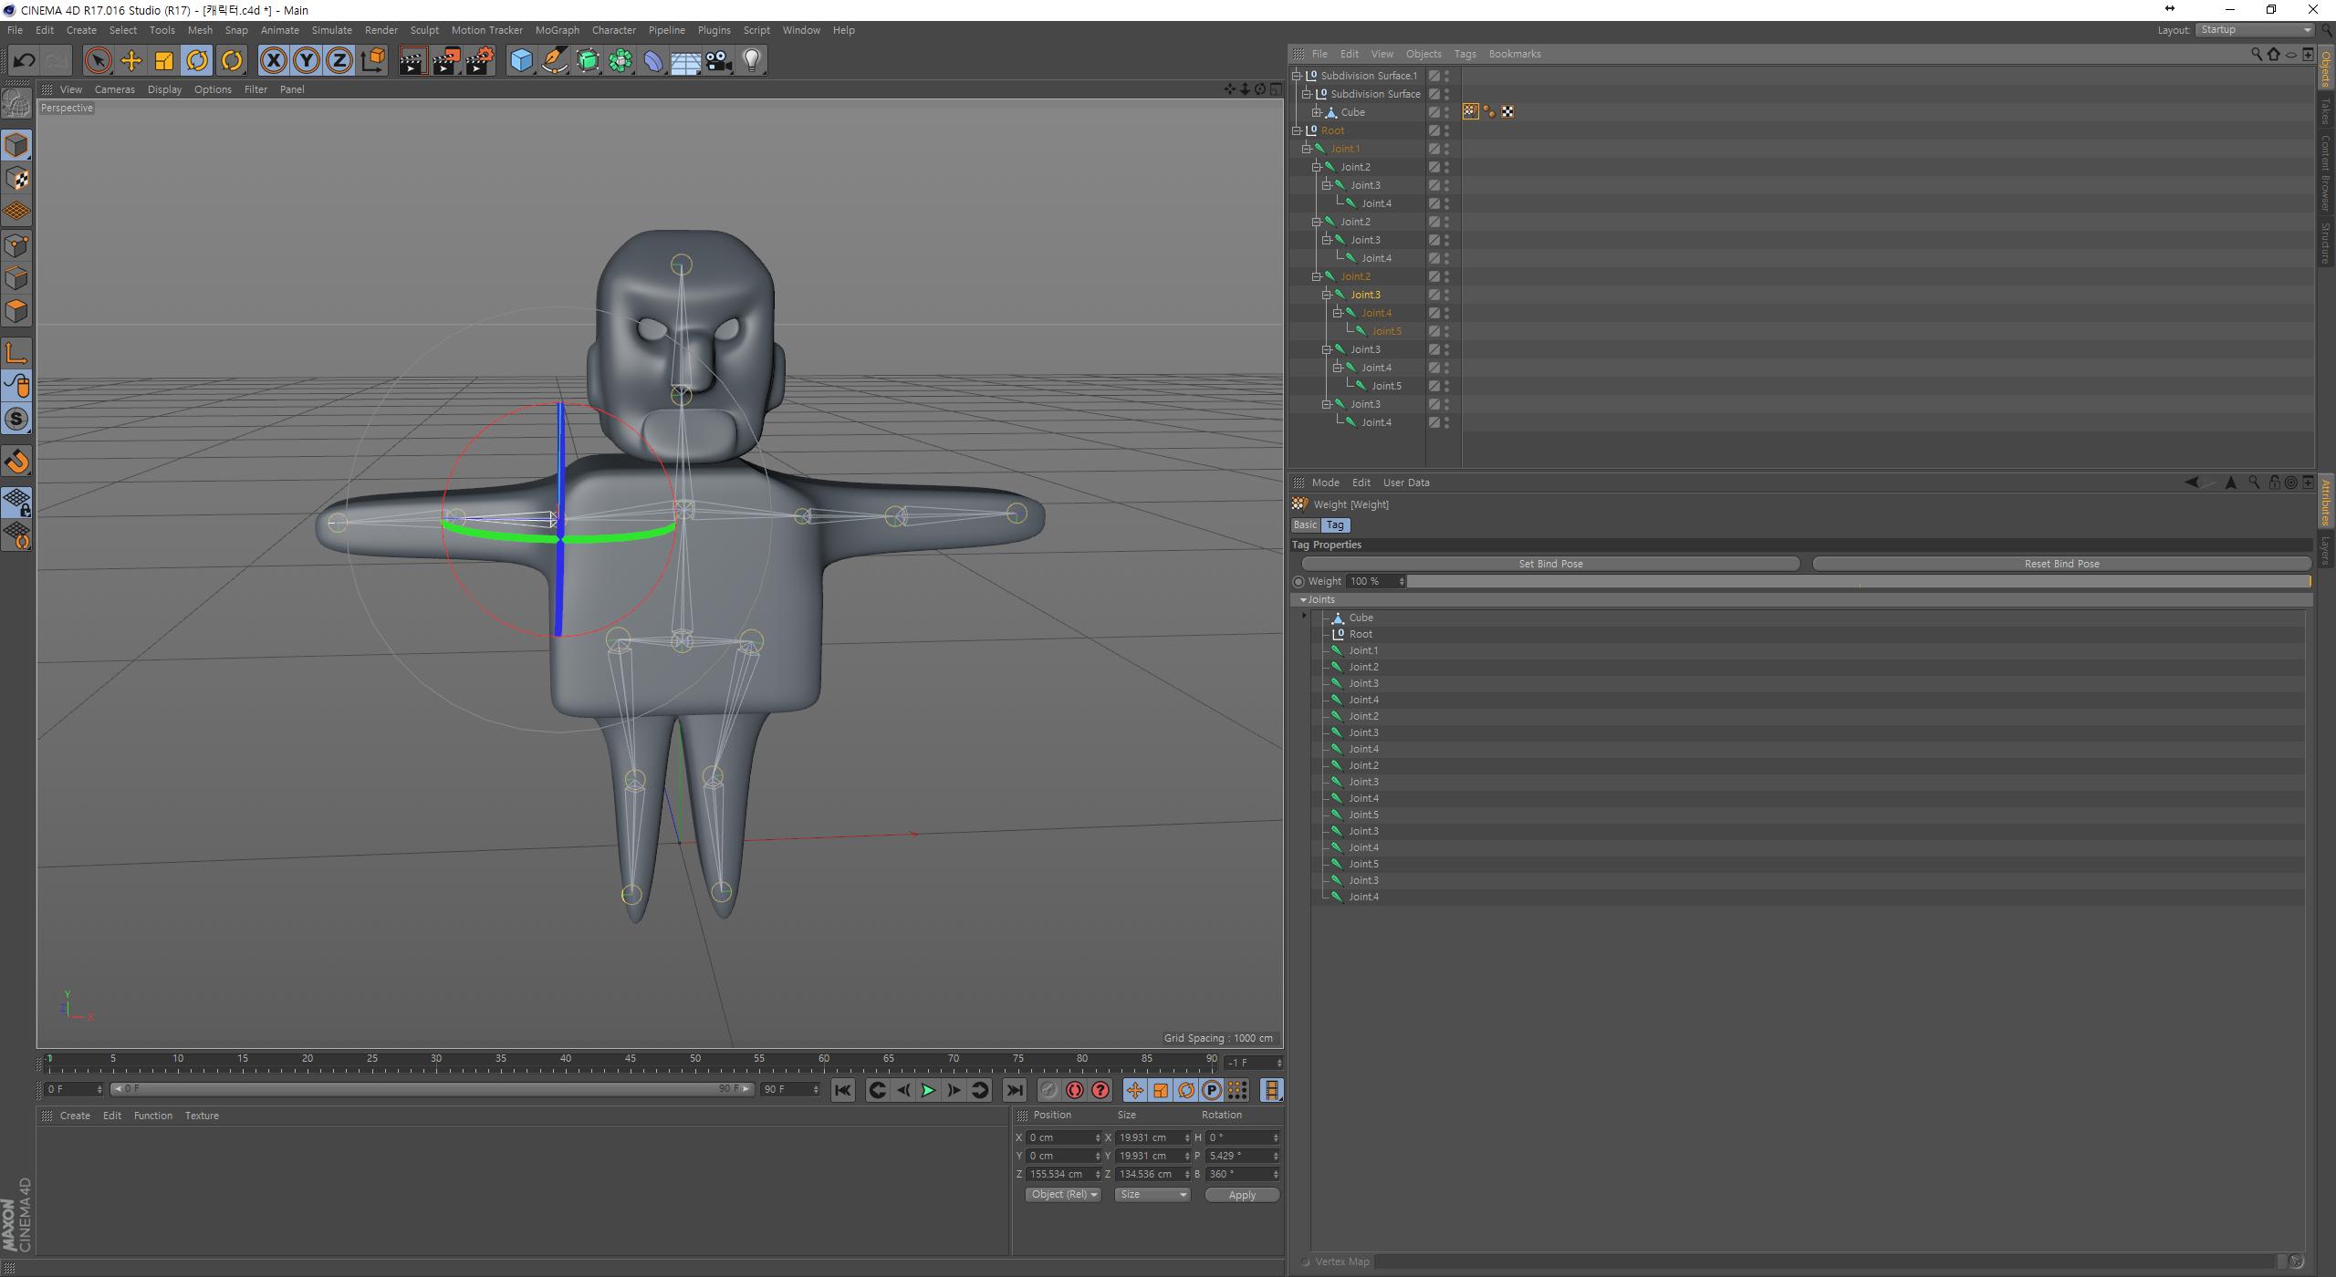Select the Scale tool
Image resolution: width=2336 pixels, height=1277 pixels.
pos(164,61)
